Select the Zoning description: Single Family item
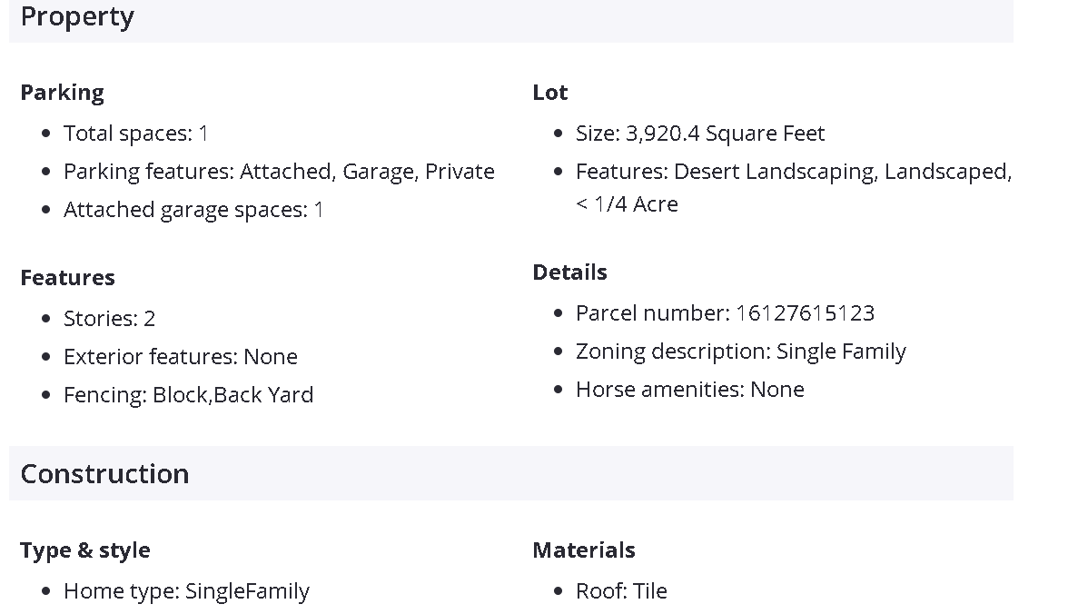1068x614 pixels. pos(740,352)
